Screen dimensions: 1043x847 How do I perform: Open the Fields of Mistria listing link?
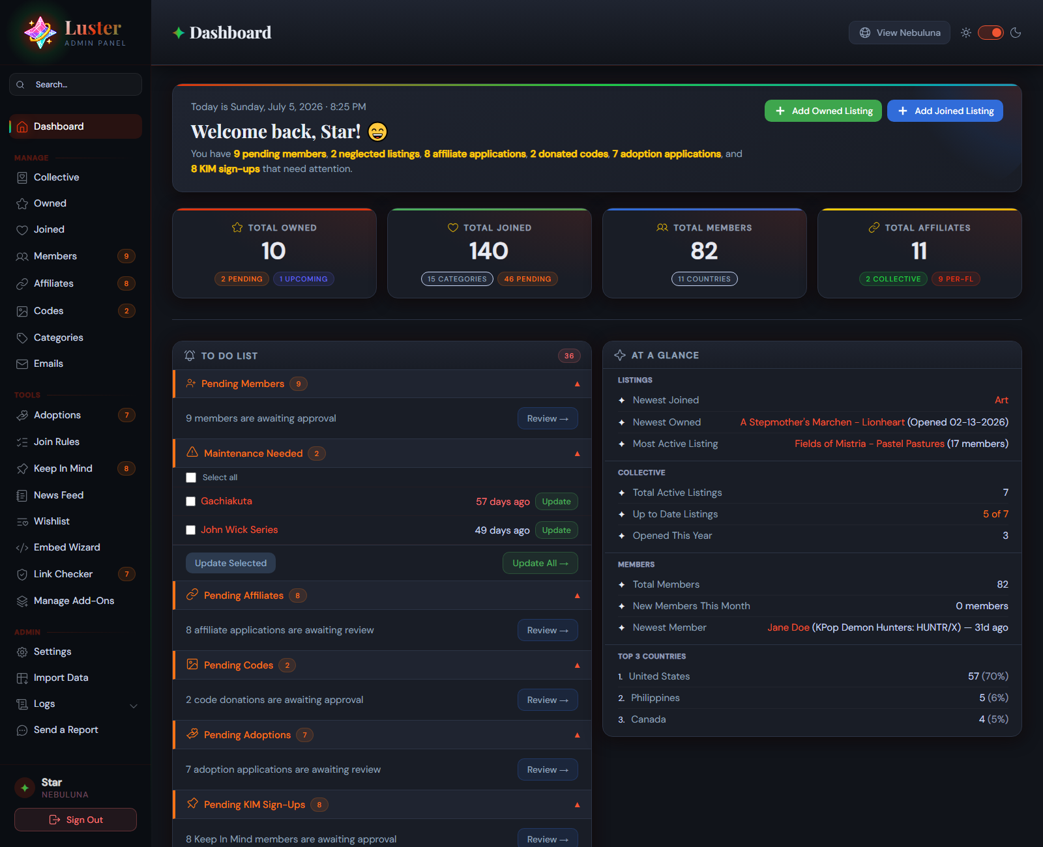click(x=870, y=444)
